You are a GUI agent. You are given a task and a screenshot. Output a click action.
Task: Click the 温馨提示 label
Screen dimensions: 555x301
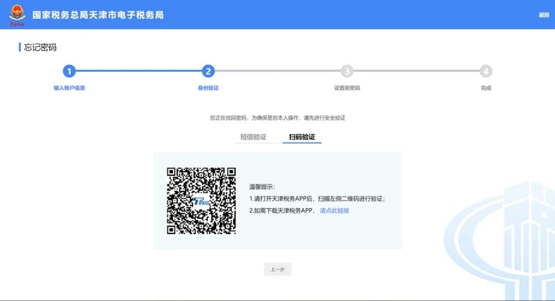tap(262, 187)
